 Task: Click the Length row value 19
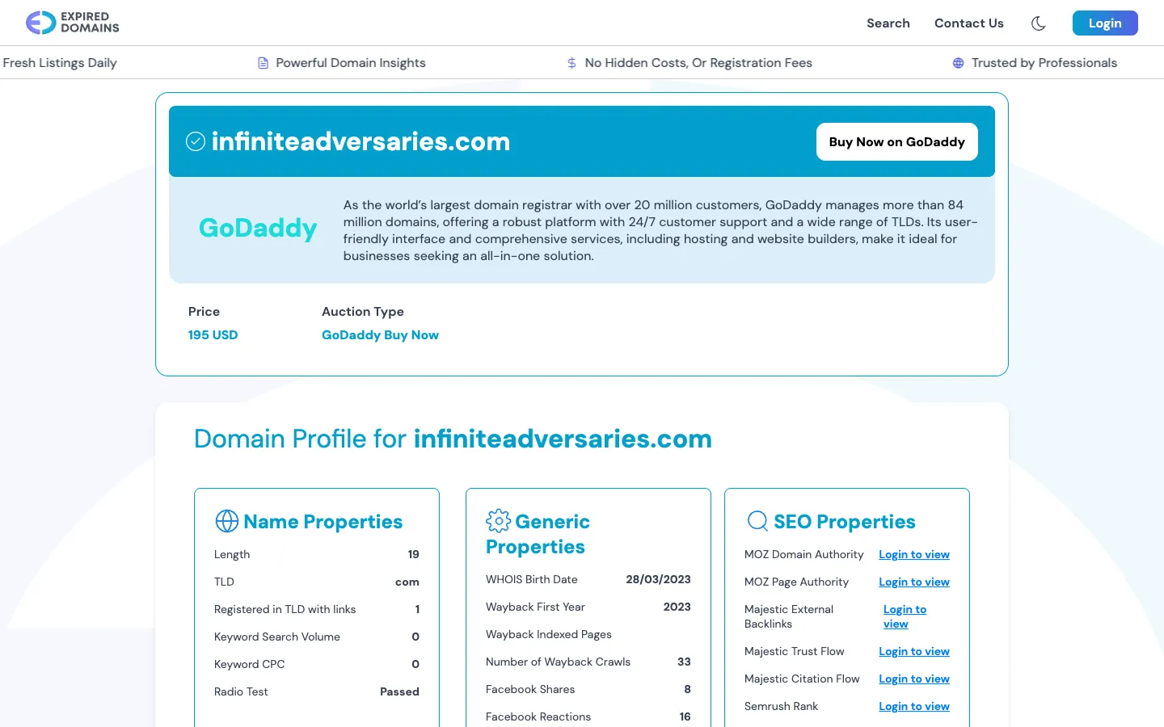[414, 555]
